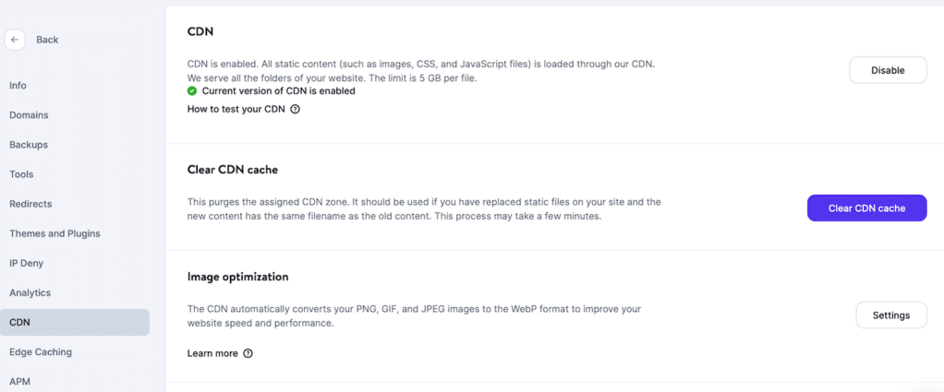Click help icon beside How to test your CDN

(296, 109)
